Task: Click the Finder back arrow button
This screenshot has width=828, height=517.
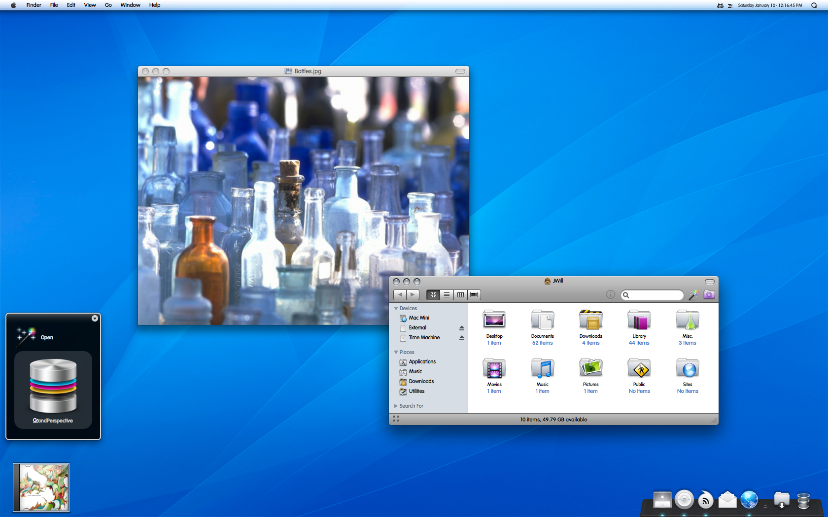Action: pos(400,294)
